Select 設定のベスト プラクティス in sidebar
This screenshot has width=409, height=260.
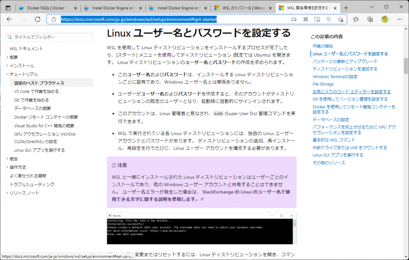click(x=51, y=83)
